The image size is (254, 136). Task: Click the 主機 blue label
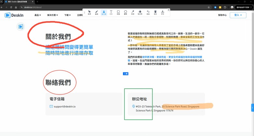[x=126, y=74]
